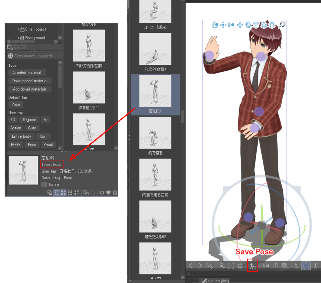The image size is (321, 283).
Task: Click tree horizontal scroll right arrow
Action: (56, 41)
